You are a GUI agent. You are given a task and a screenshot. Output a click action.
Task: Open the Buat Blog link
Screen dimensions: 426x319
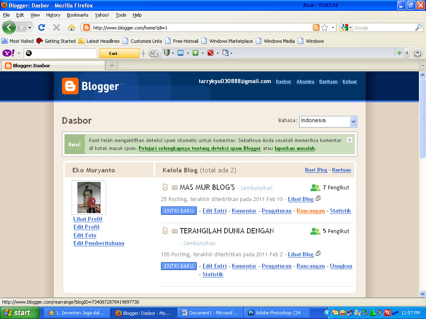pyautogui.click(x=316, y=170)
